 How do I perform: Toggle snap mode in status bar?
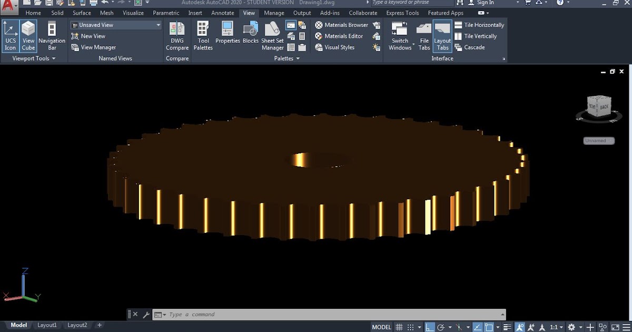click(411, 327)
